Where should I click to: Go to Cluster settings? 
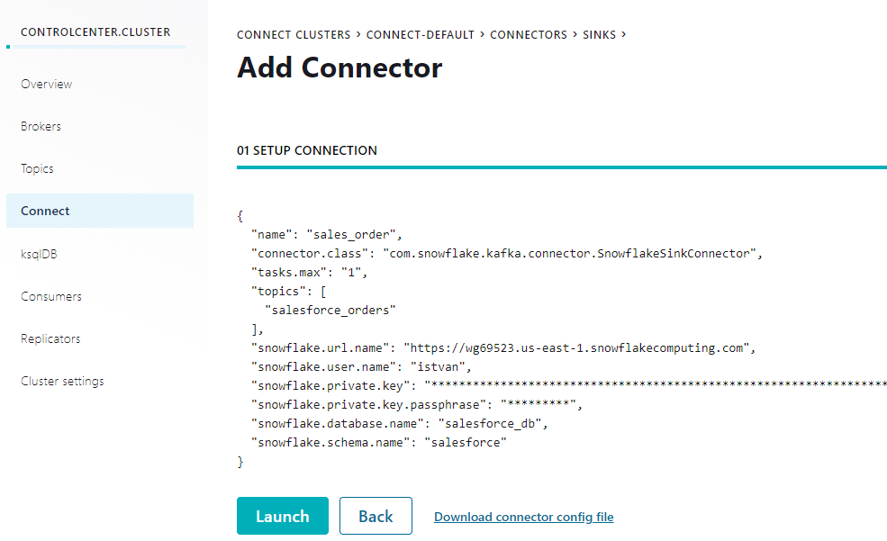62,381
